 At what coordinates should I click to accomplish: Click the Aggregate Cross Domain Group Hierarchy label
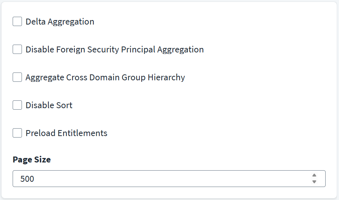coord(105,77)
